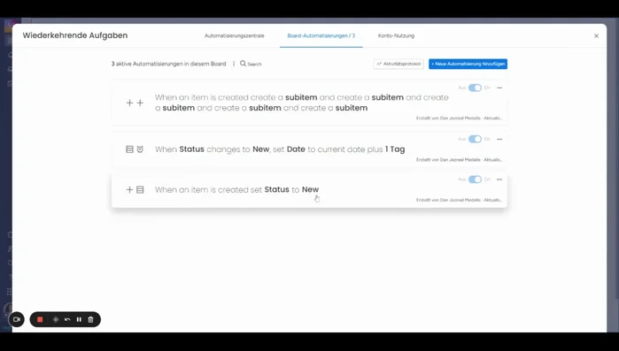Select the Board-Automatisierungen / 3 tab
The width and height of the screenshot is (619, 351).
(x=321, y=36)
